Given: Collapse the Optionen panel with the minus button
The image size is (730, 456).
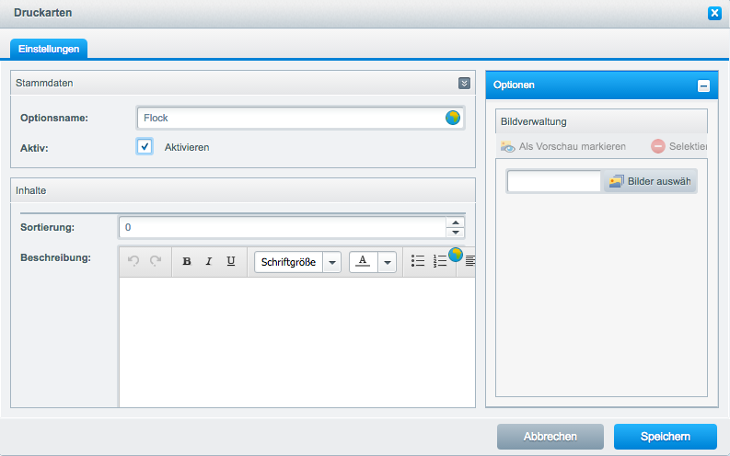Looking at the screenshot, I should [x=703, y=85].
